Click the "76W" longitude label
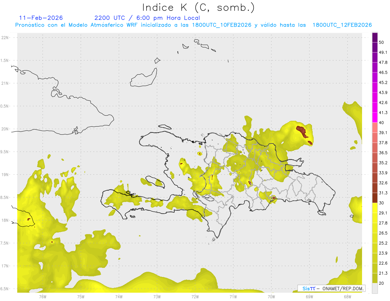 (43, 296)
